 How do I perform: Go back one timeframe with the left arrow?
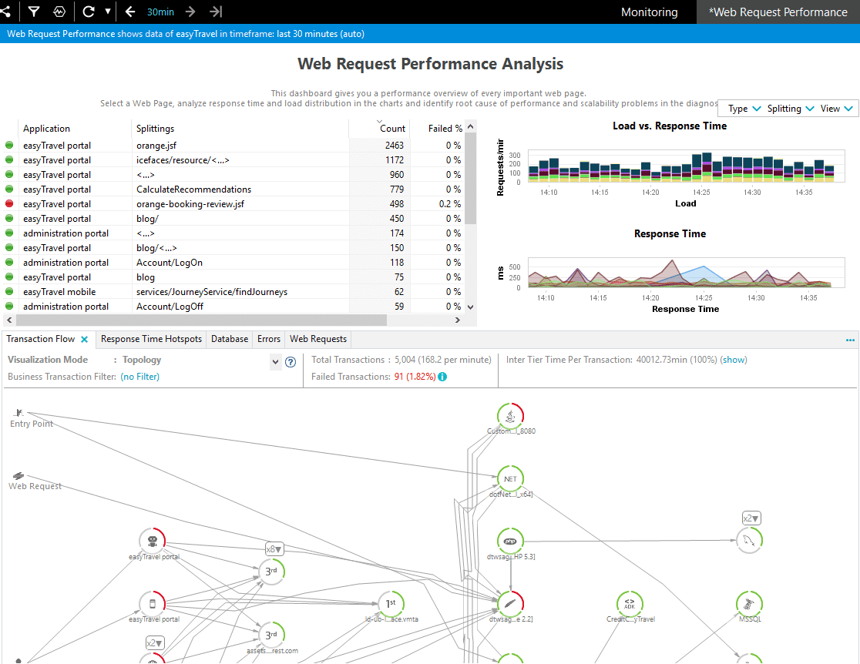pos(130,12)
